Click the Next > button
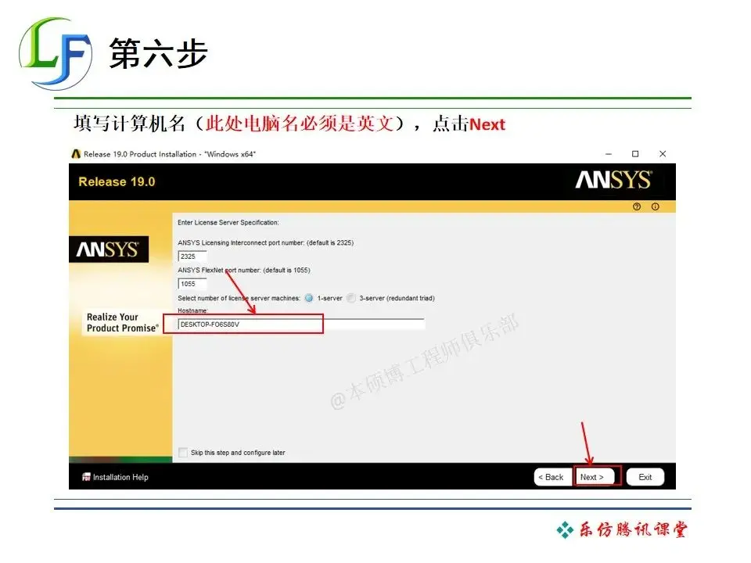This screenshot has width=751, height=563. 594,477
